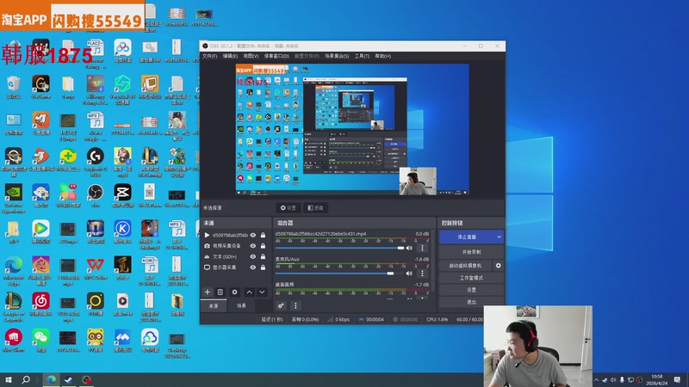Screen dimensions: 689x387
Task: Open the Windows Start menu
Action: pyautogui.click(x=9, y=379)
